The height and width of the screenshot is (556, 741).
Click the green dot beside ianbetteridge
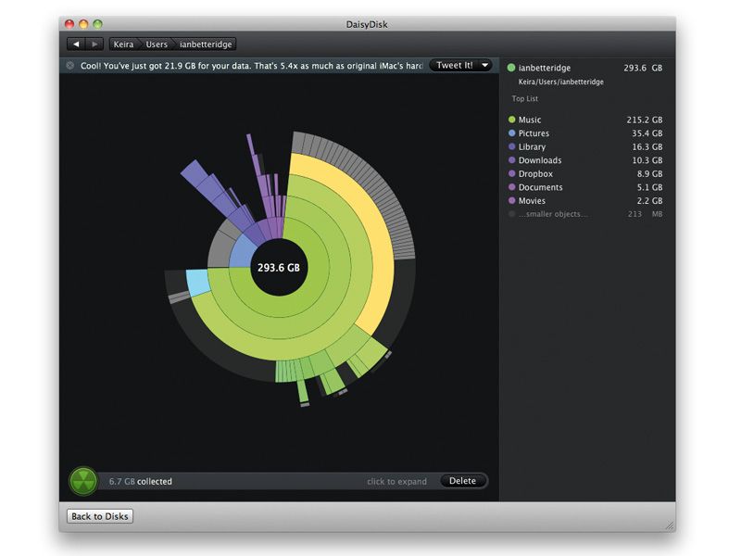point(510,67)
